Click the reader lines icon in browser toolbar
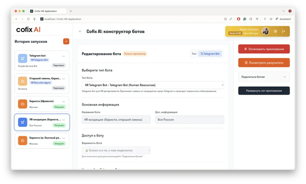Viewport: 306px width, 184px height. [x=265, y=19]
